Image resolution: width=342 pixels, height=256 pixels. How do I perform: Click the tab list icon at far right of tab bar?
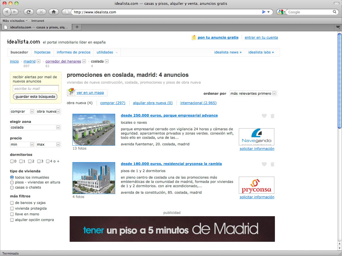click(x=338, y=27)
